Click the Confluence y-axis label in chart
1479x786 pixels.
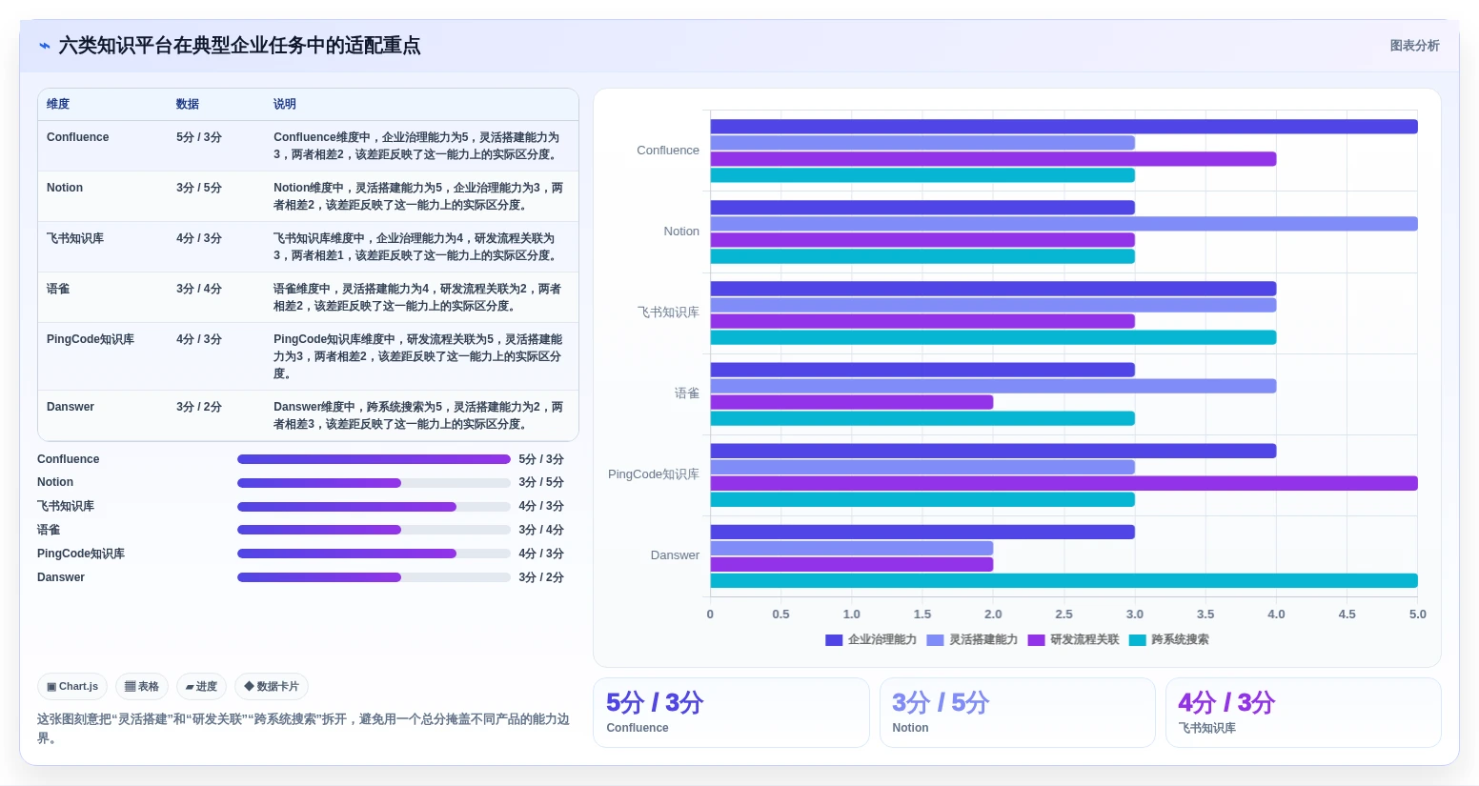click(668, 151)
